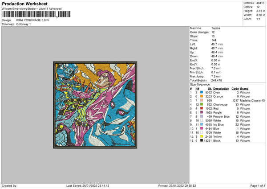267x189 pixels.
Task: Click the Height value 3.81 in
Action: click(260, 11)
